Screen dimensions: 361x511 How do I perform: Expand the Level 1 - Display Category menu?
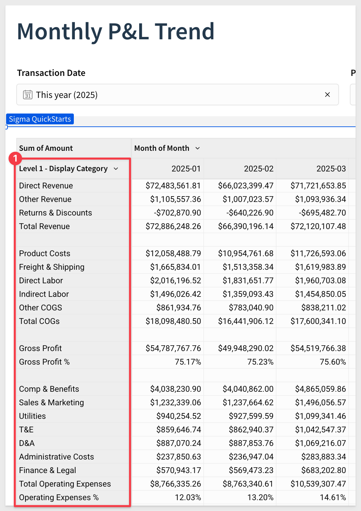(116, 169)
